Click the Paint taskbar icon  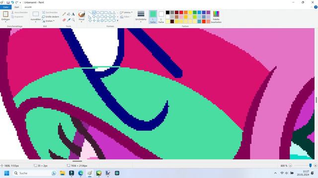(90, 173)
